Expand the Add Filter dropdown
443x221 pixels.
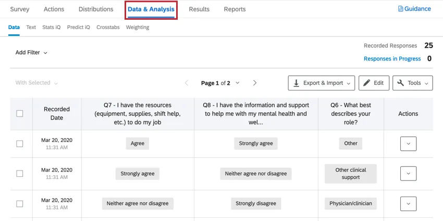coord(31,53)
